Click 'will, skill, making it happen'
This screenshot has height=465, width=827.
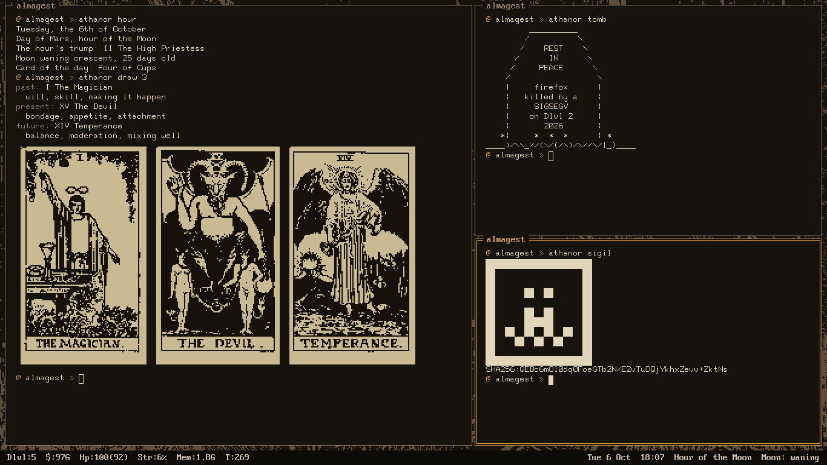click(x=96, y=97)
